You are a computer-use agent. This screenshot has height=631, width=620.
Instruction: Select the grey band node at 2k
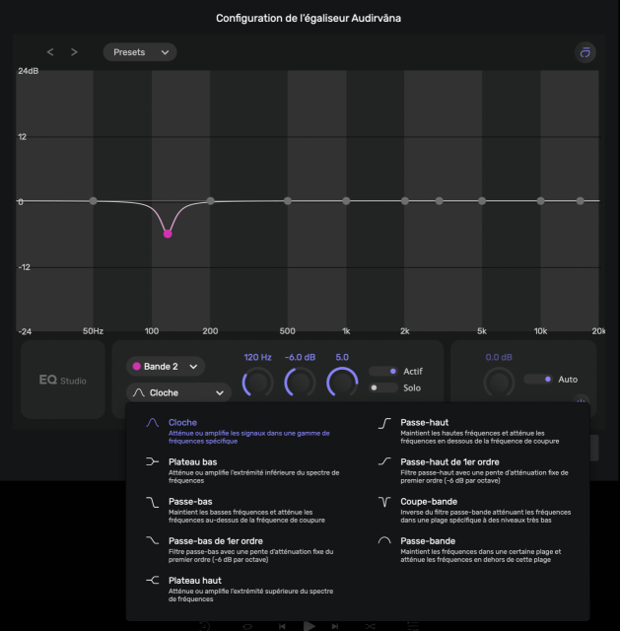(x=405, y=201)
